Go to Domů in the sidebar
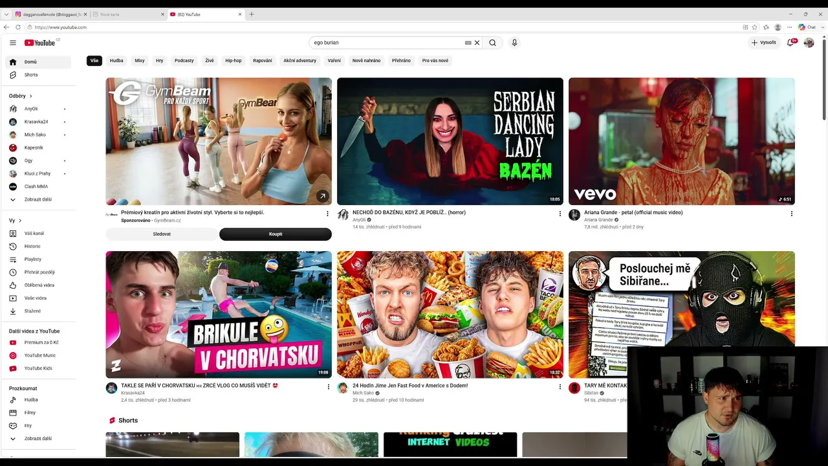The image size is (828, 466). pos(39,62)
